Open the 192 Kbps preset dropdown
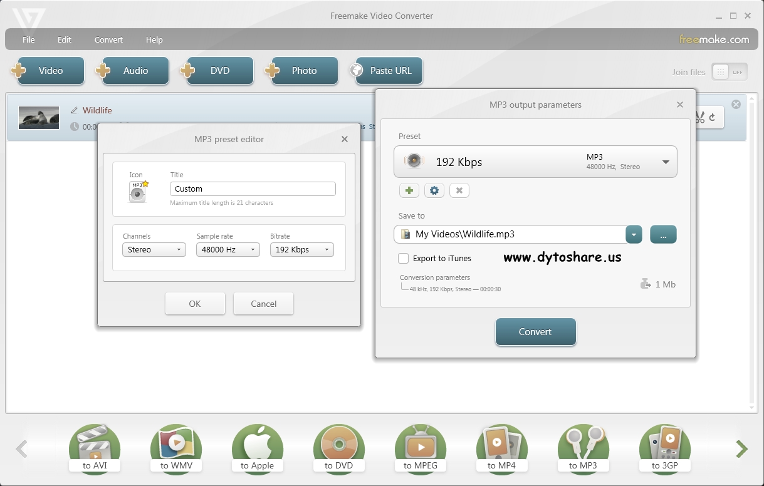 tap(666, 161)
